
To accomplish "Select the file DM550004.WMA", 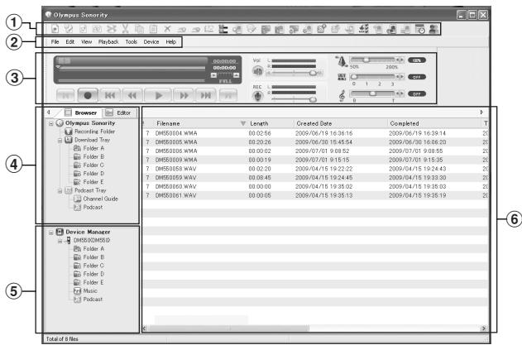I will [315, 133].
